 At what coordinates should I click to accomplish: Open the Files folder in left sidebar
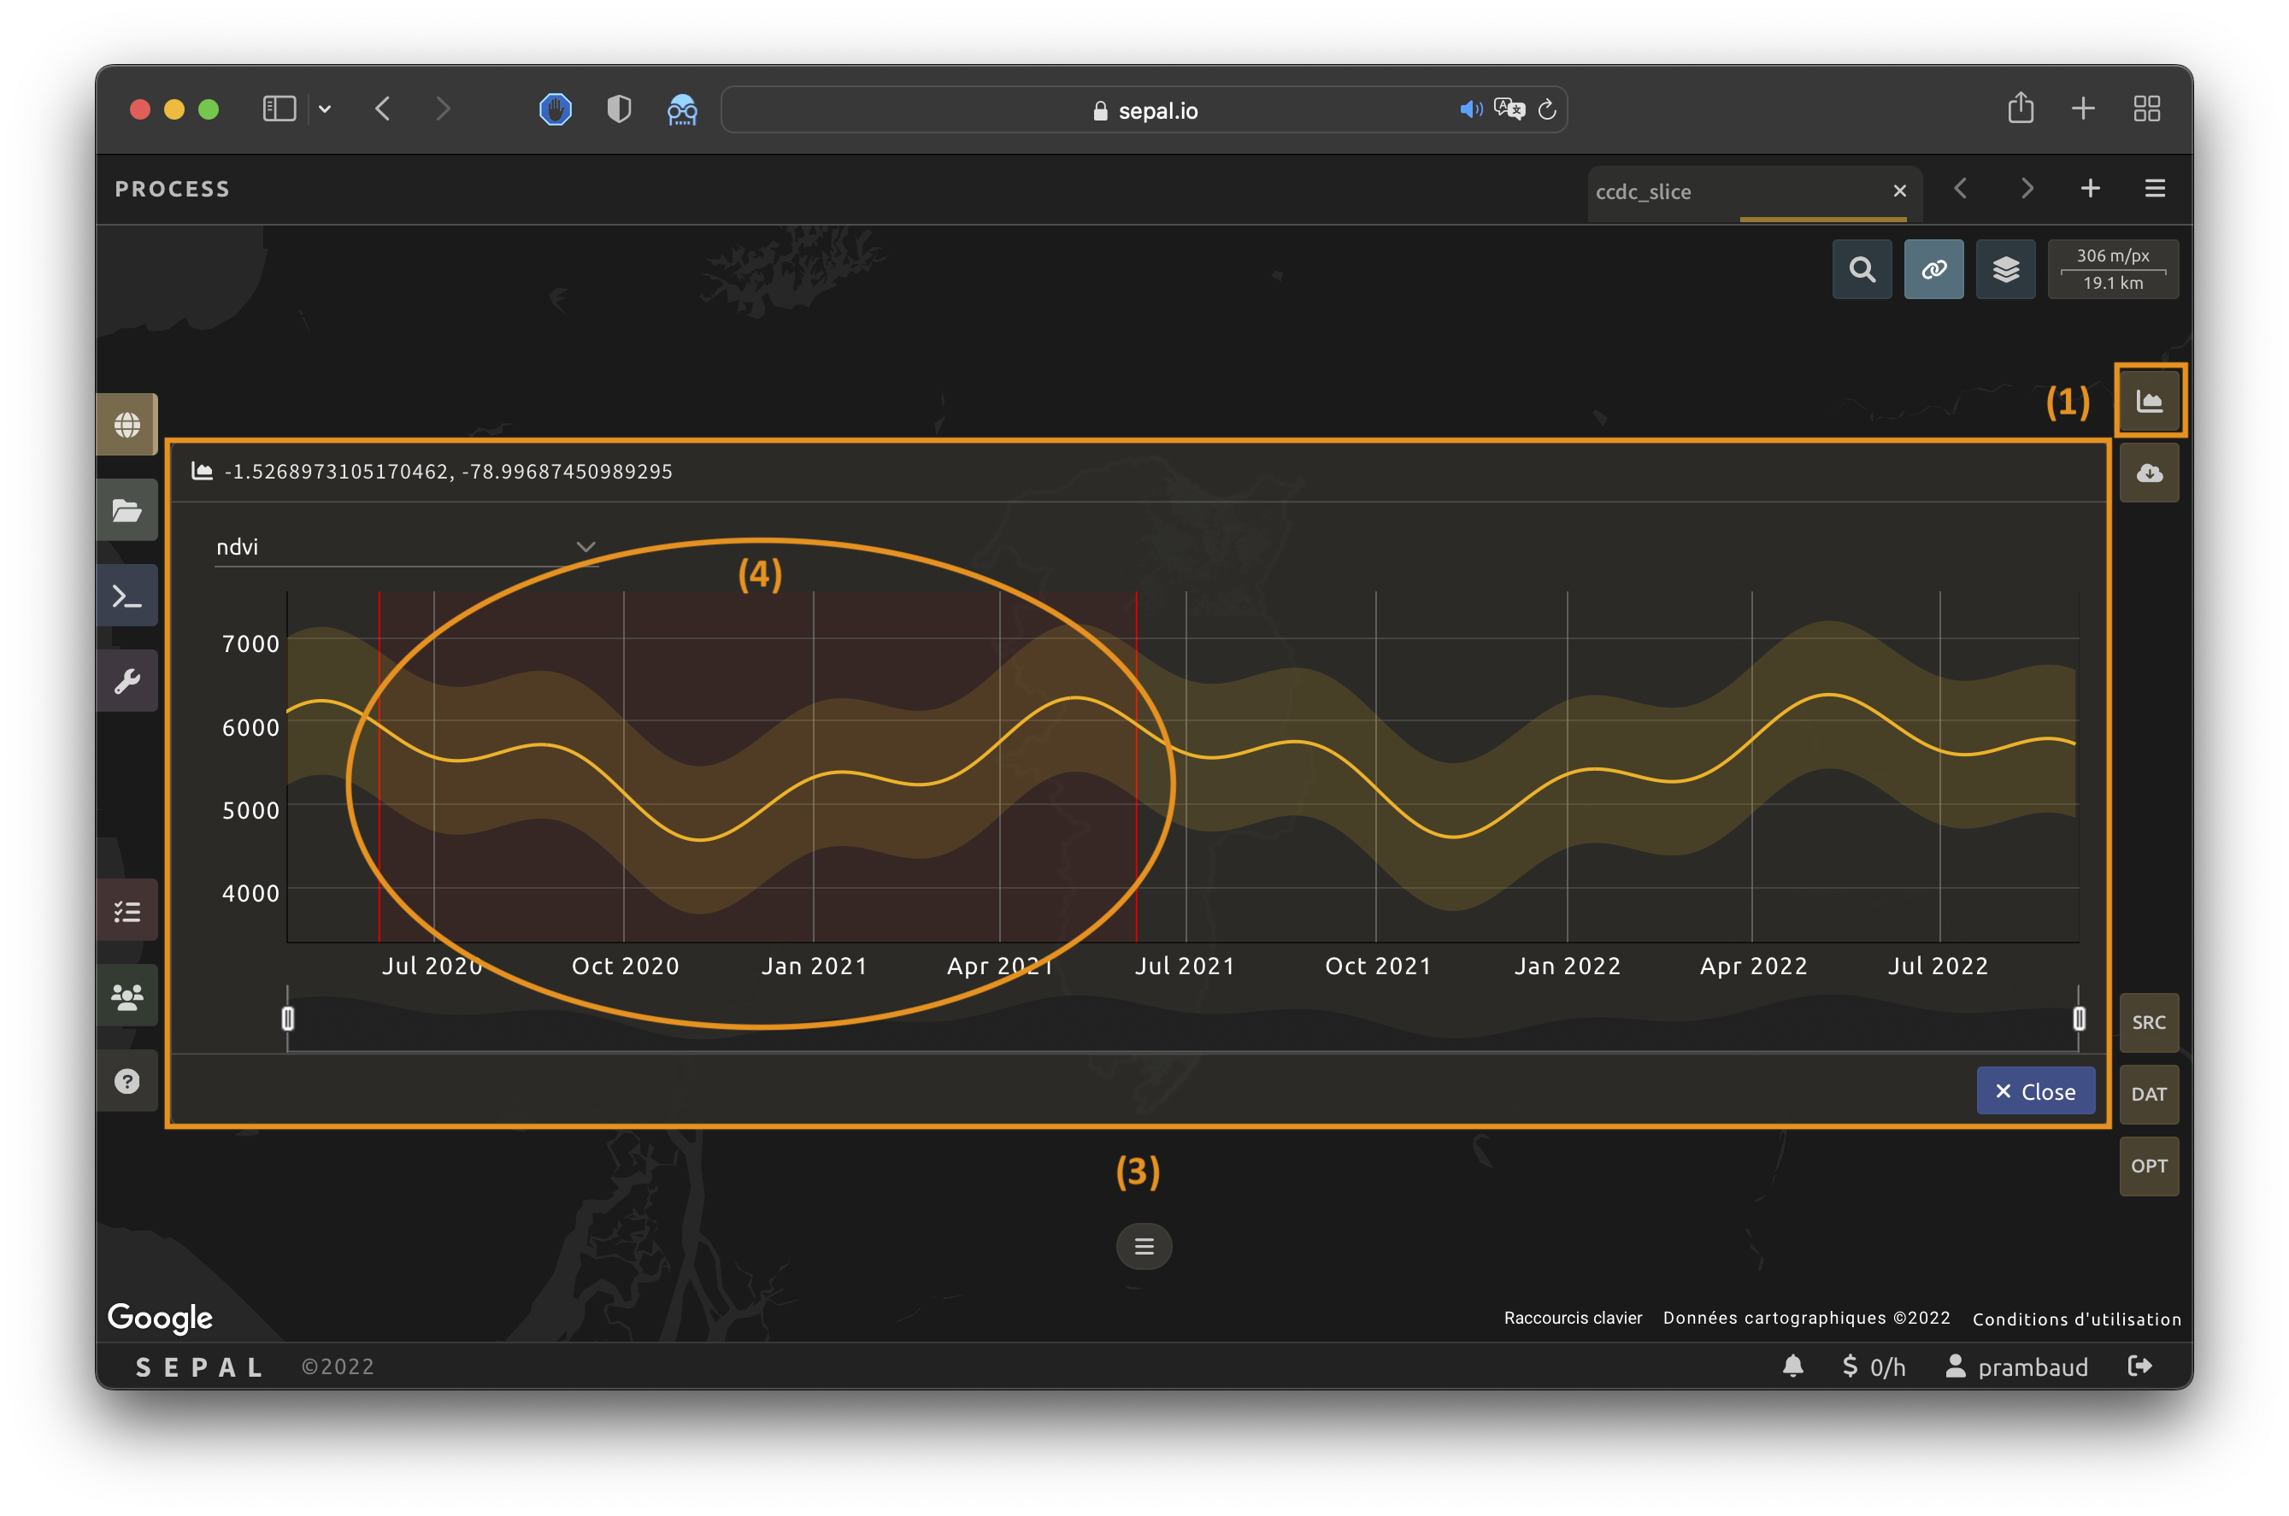[x=127, y=509]
